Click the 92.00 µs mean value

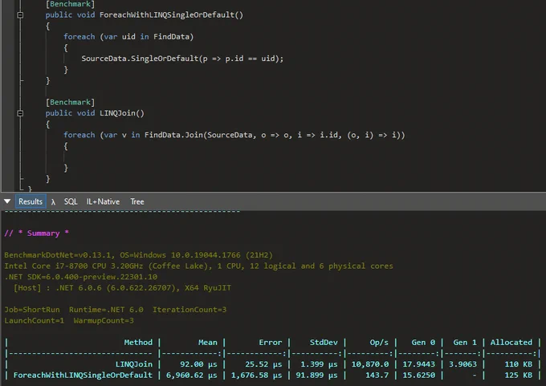[198, 364]
